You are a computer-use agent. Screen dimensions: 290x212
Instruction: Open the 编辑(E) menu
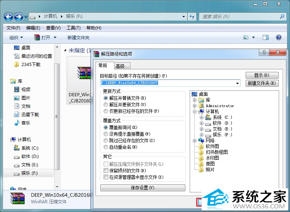pyautogui.click(x=33, y=28)
